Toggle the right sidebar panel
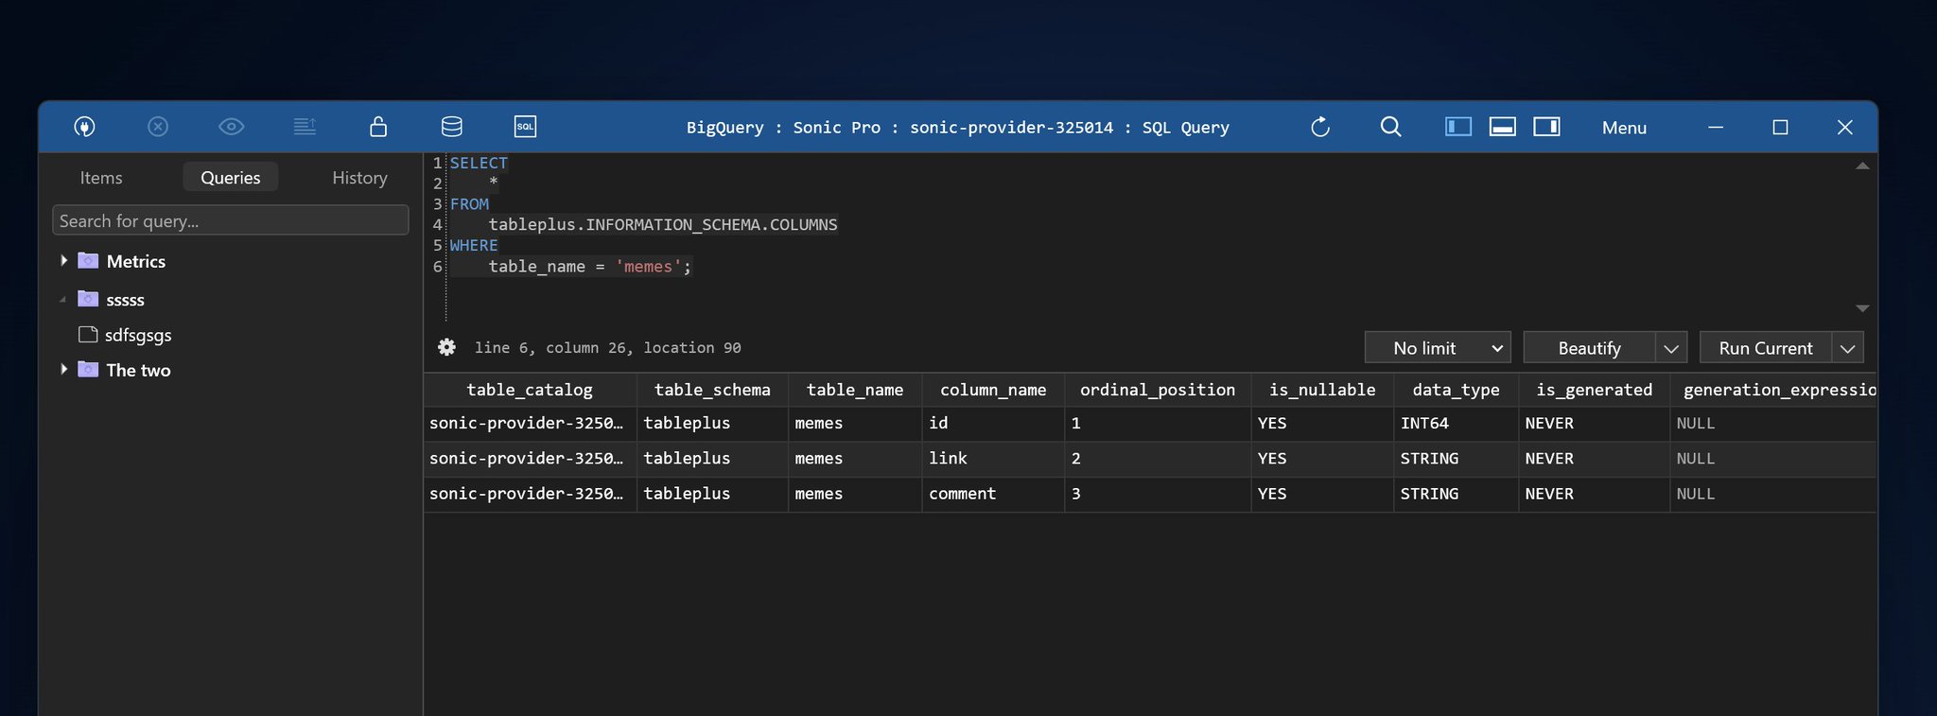The height and width of the screenshot is (716, 1937). click(x=1546, y=127)
